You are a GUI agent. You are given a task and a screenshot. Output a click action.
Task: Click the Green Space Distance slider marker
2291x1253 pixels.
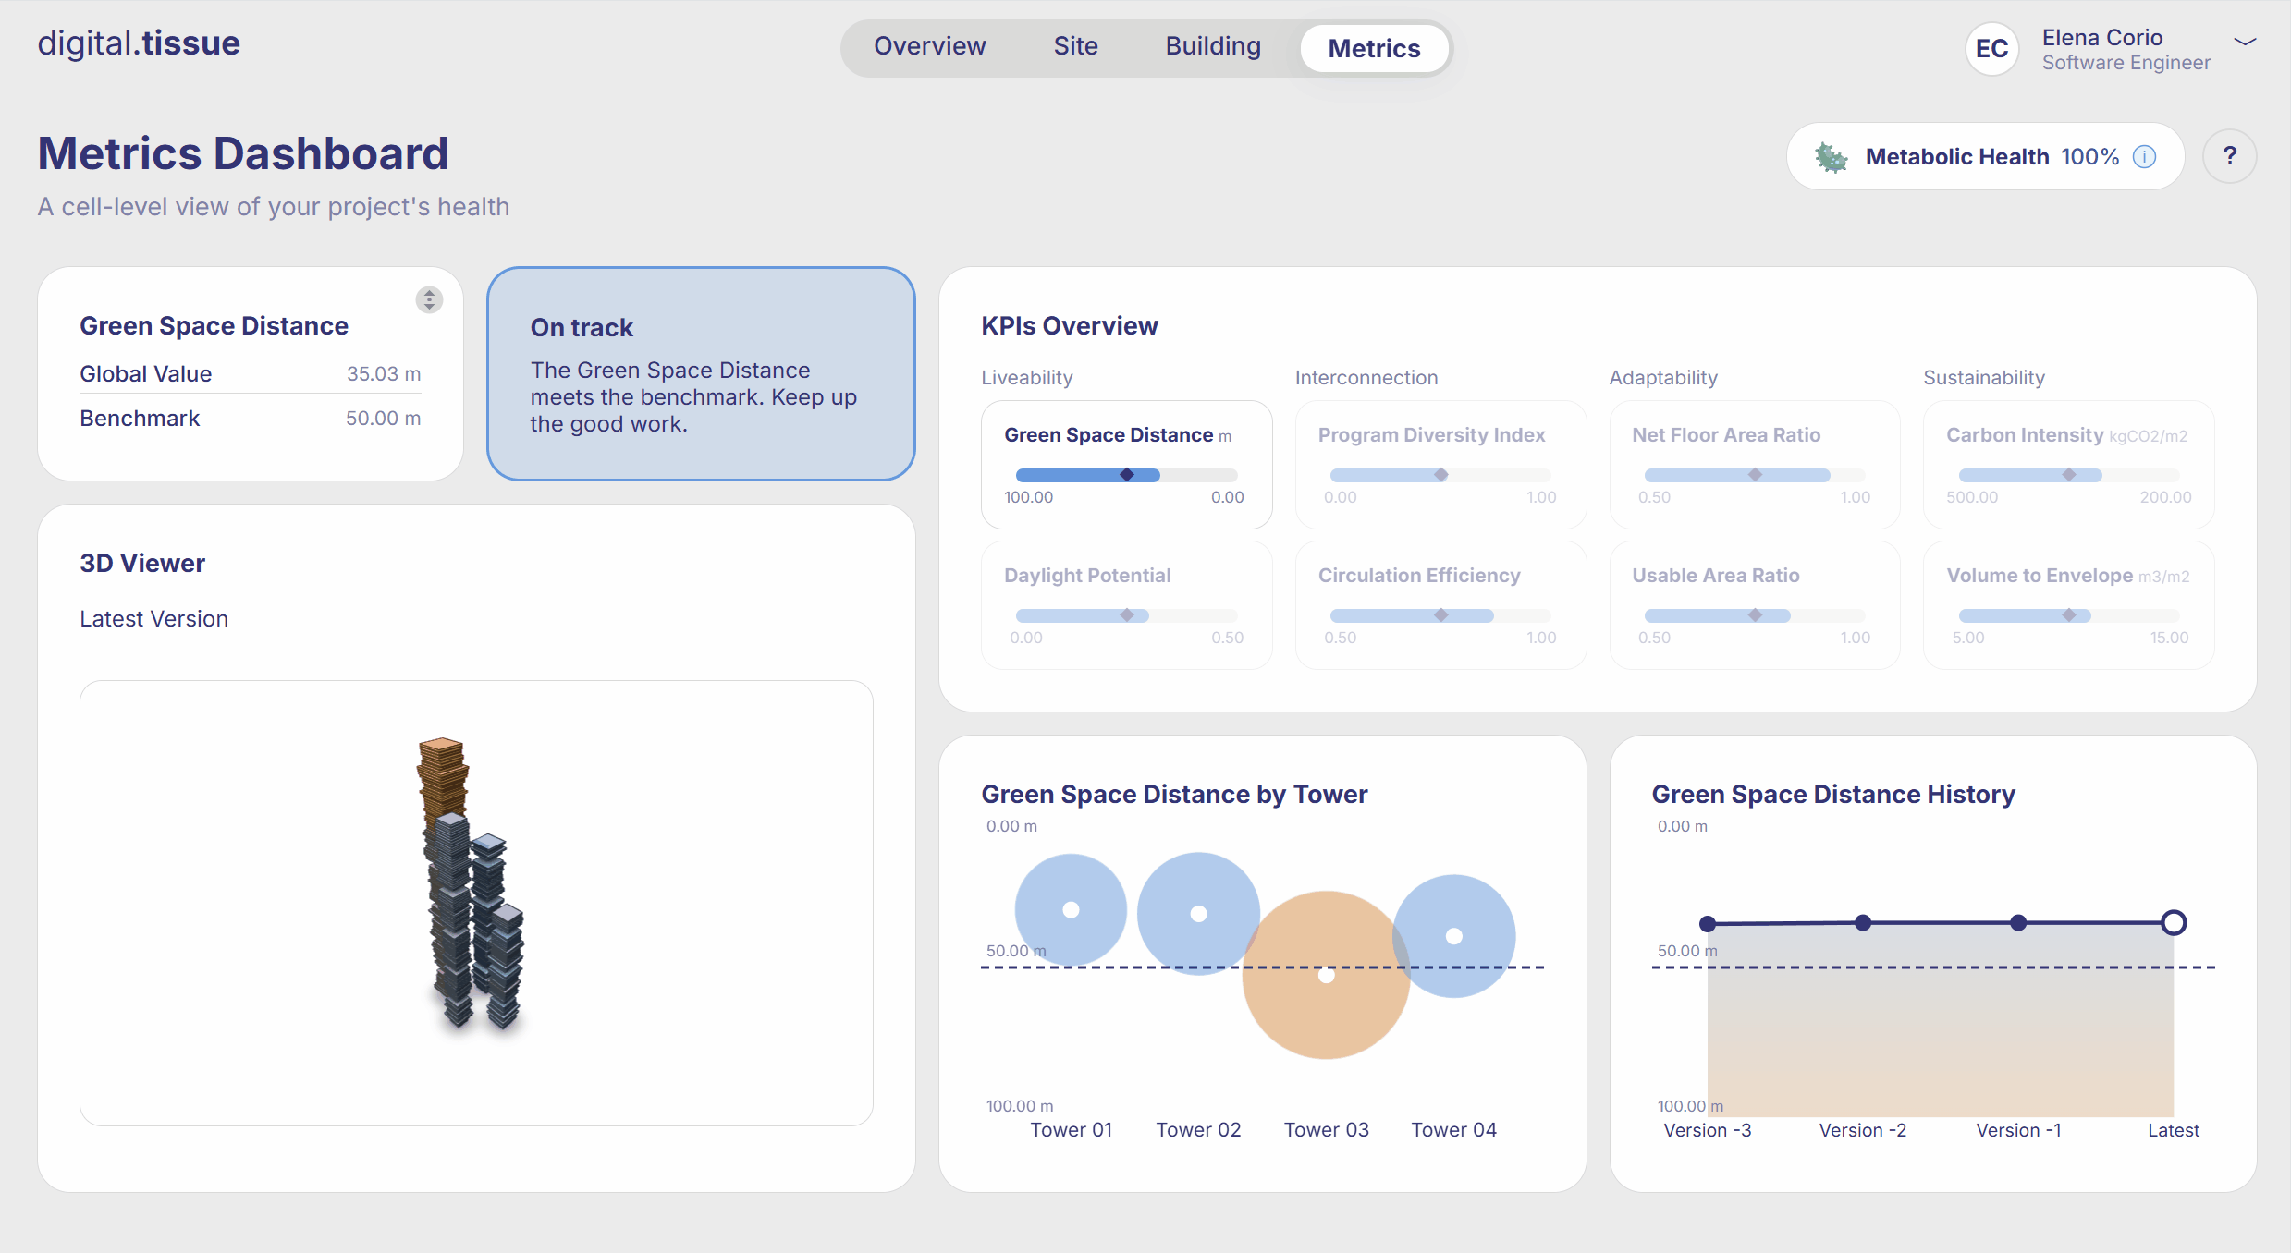1127,475
